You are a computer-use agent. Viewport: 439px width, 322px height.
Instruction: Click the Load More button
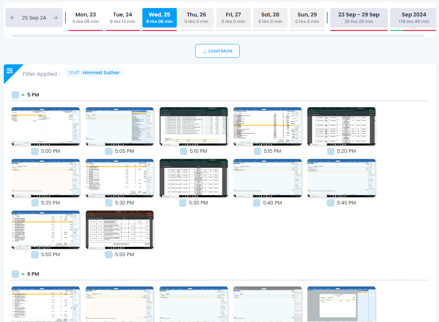pos(217,51)
